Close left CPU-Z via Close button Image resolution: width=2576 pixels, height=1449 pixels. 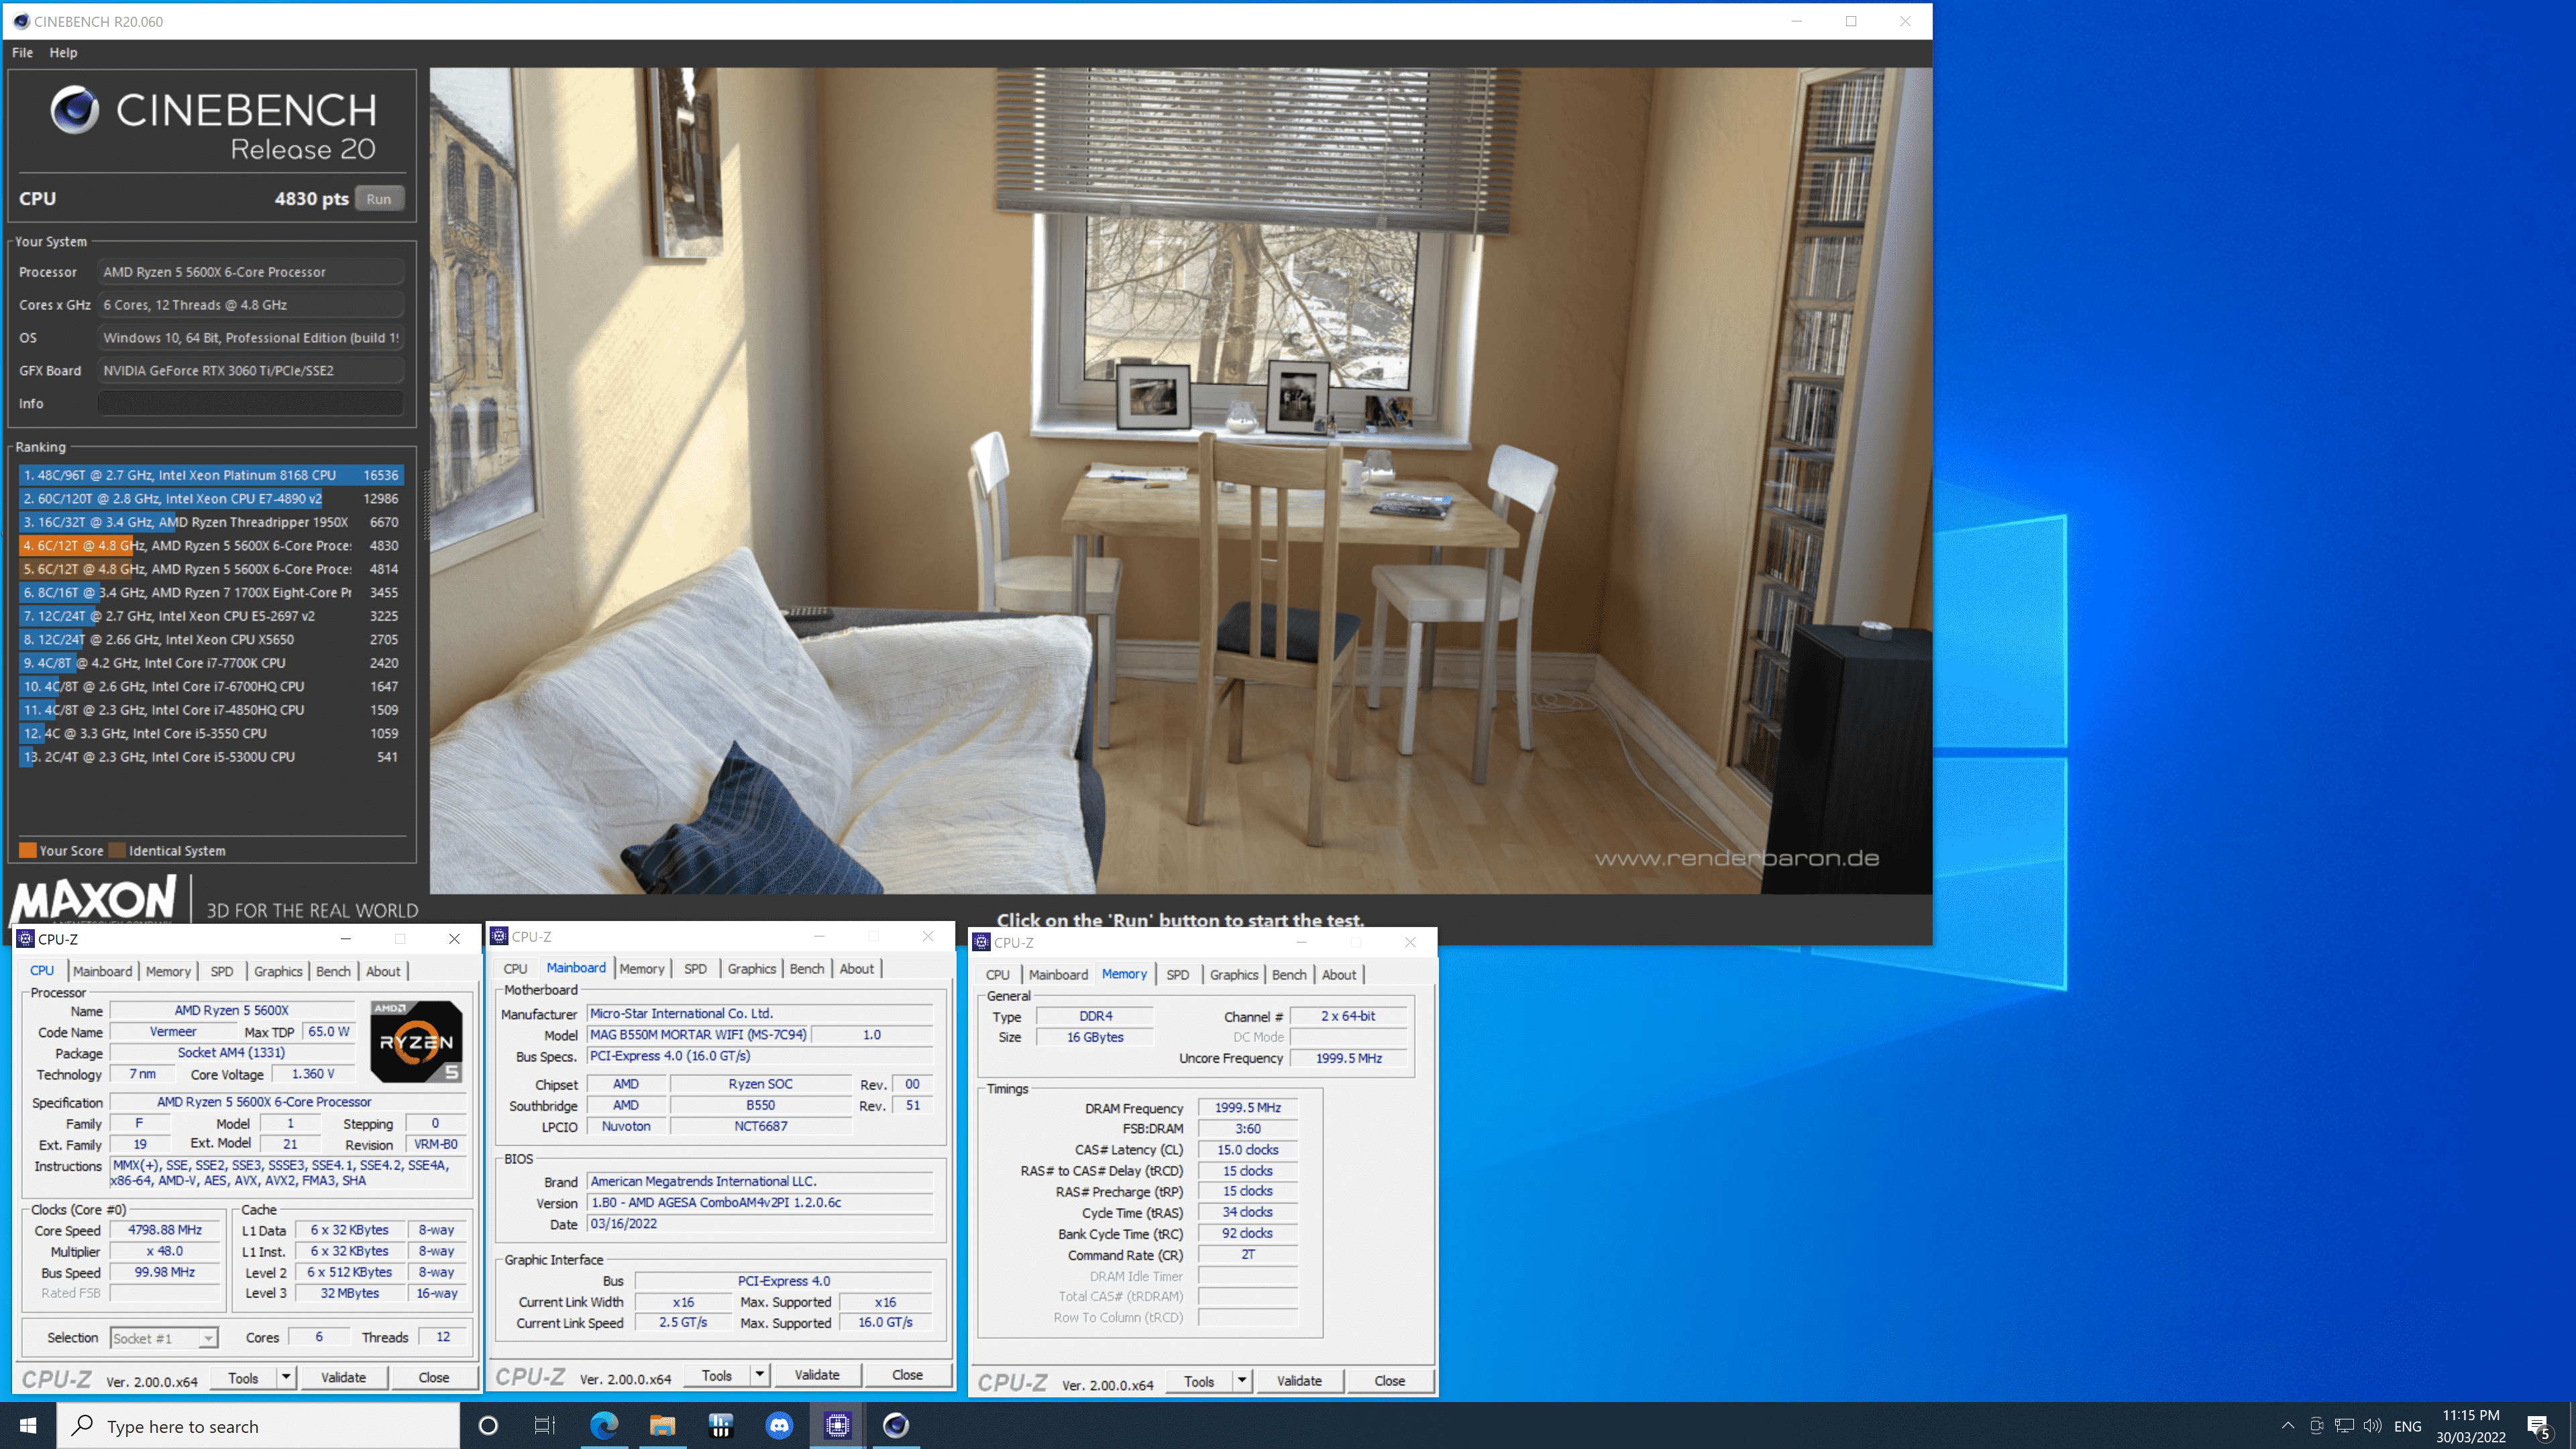pyautogui.click(x=433, y=1378)
